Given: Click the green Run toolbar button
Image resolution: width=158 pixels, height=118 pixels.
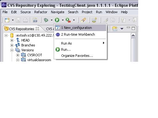Looking at the screenshot, I should [57, 20].
